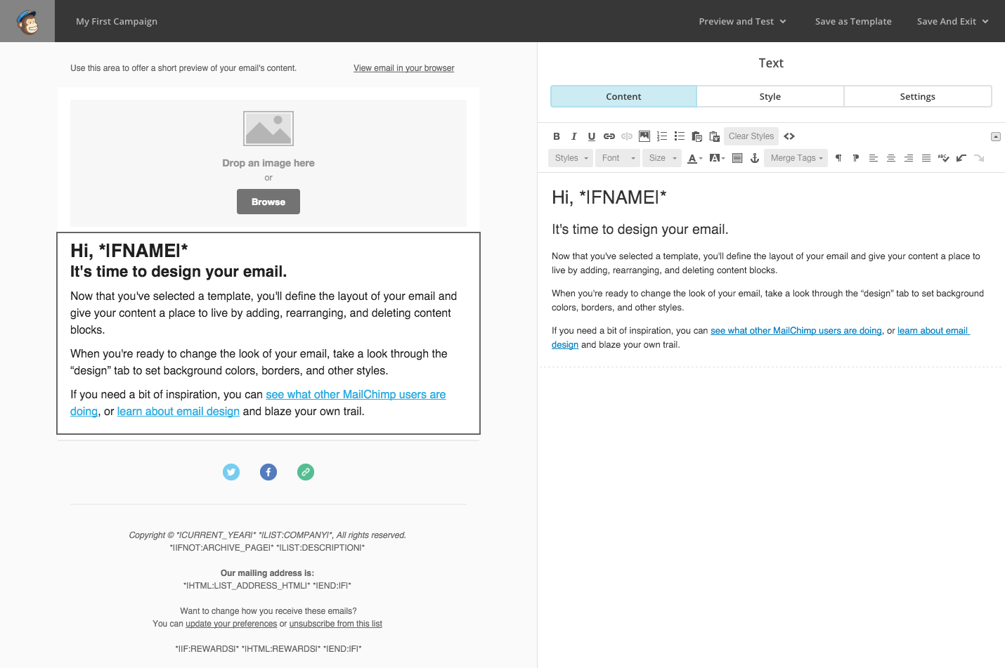This screenshot has height=668, width=1005.
Task: Expand the Merge Tags dropdown
Action: 796,158
